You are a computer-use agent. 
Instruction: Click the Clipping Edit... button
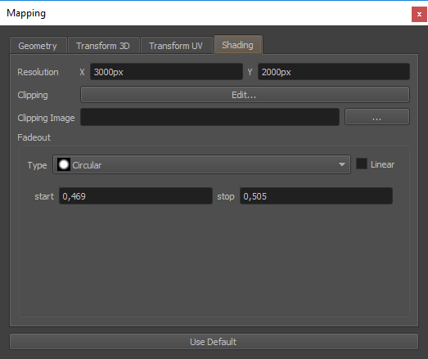point(245,95)
